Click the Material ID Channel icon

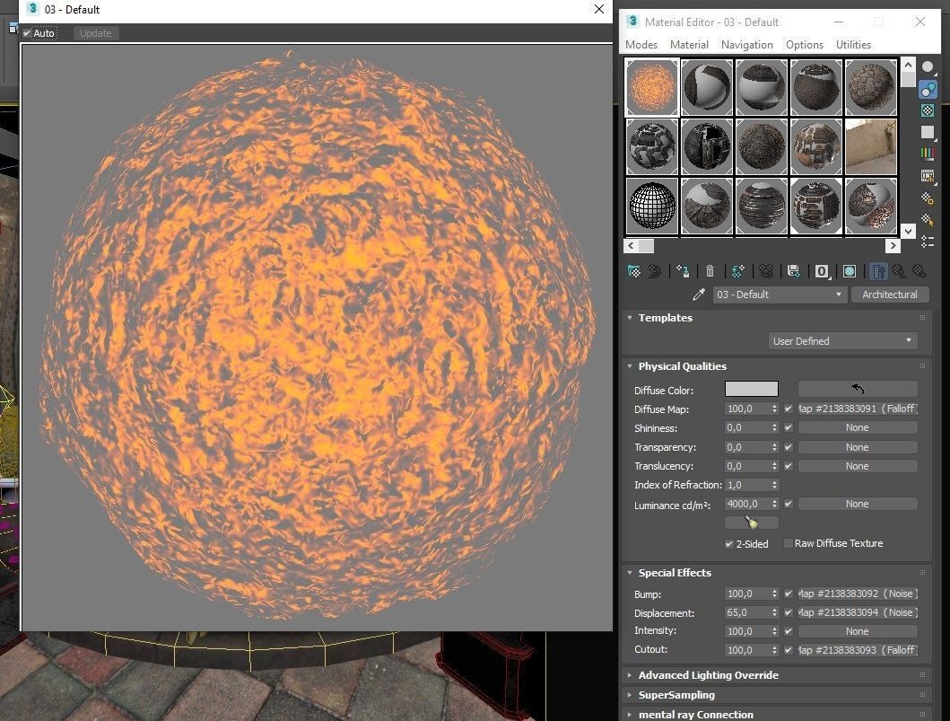(x=822, y=271)
